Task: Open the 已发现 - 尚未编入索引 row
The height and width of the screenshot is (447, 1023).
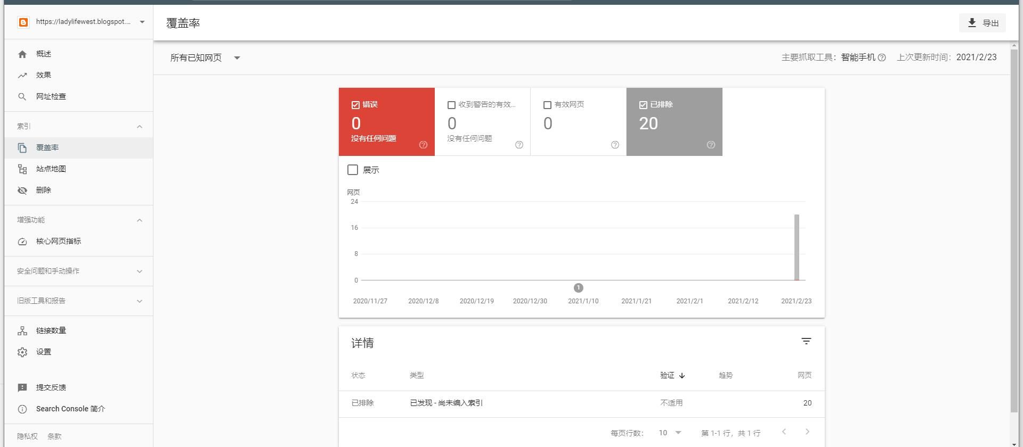Action: [x=581, y=403]
